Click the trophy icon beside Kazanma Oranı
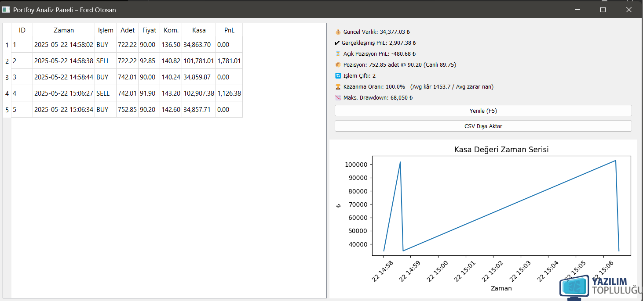643x301 pixels. point(338,87)
